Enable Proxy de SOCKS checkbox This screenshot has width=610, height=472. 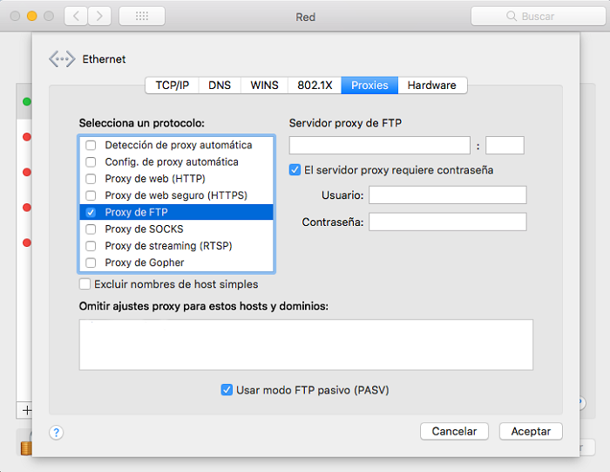point(91,229)
